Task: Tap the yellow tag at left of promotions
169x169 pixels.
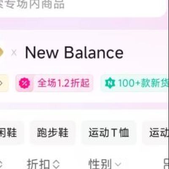Action: click(x=4, y=83)
